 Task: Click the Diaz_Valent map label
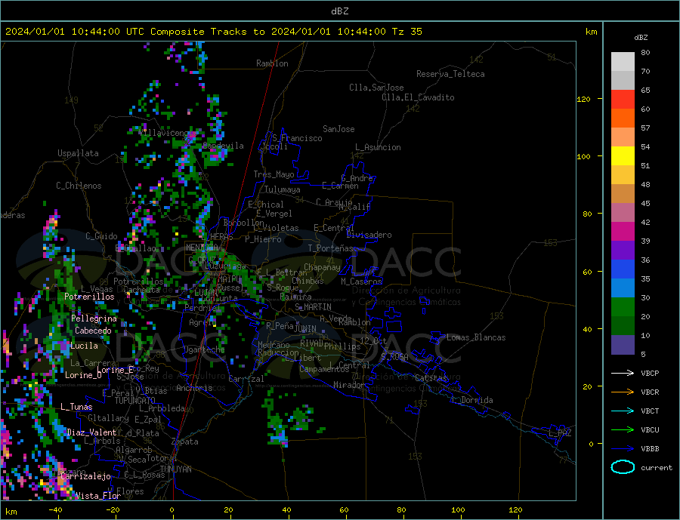tap(92, 432)
